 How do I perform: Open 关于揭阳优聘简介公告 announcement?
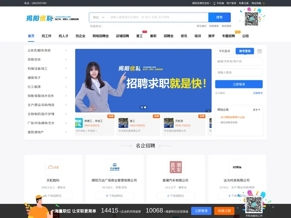pyautogui.click(x=232, y=117)
